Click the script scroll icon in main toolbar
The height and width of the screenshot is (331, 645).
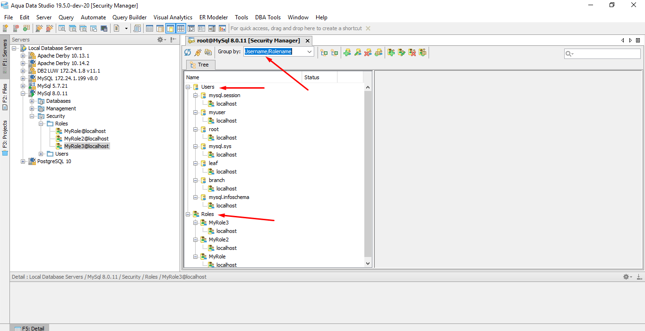[x=137, y=28]
